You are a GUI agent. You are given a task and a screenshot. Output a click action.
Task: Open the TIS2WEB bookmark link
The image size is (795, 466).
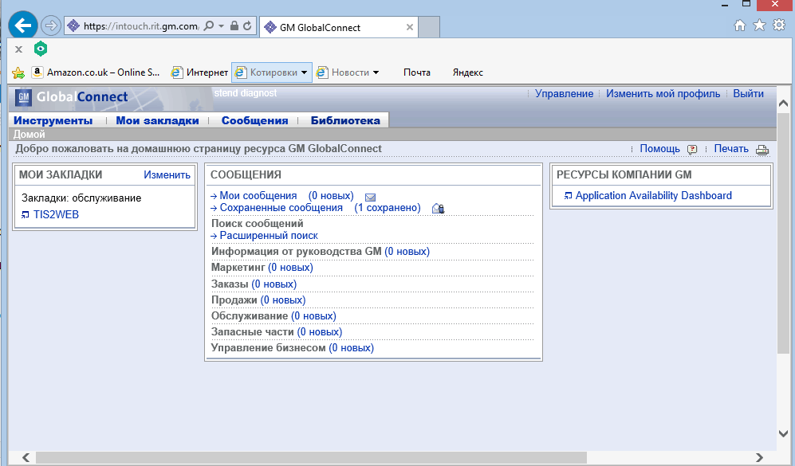(57, 215)
